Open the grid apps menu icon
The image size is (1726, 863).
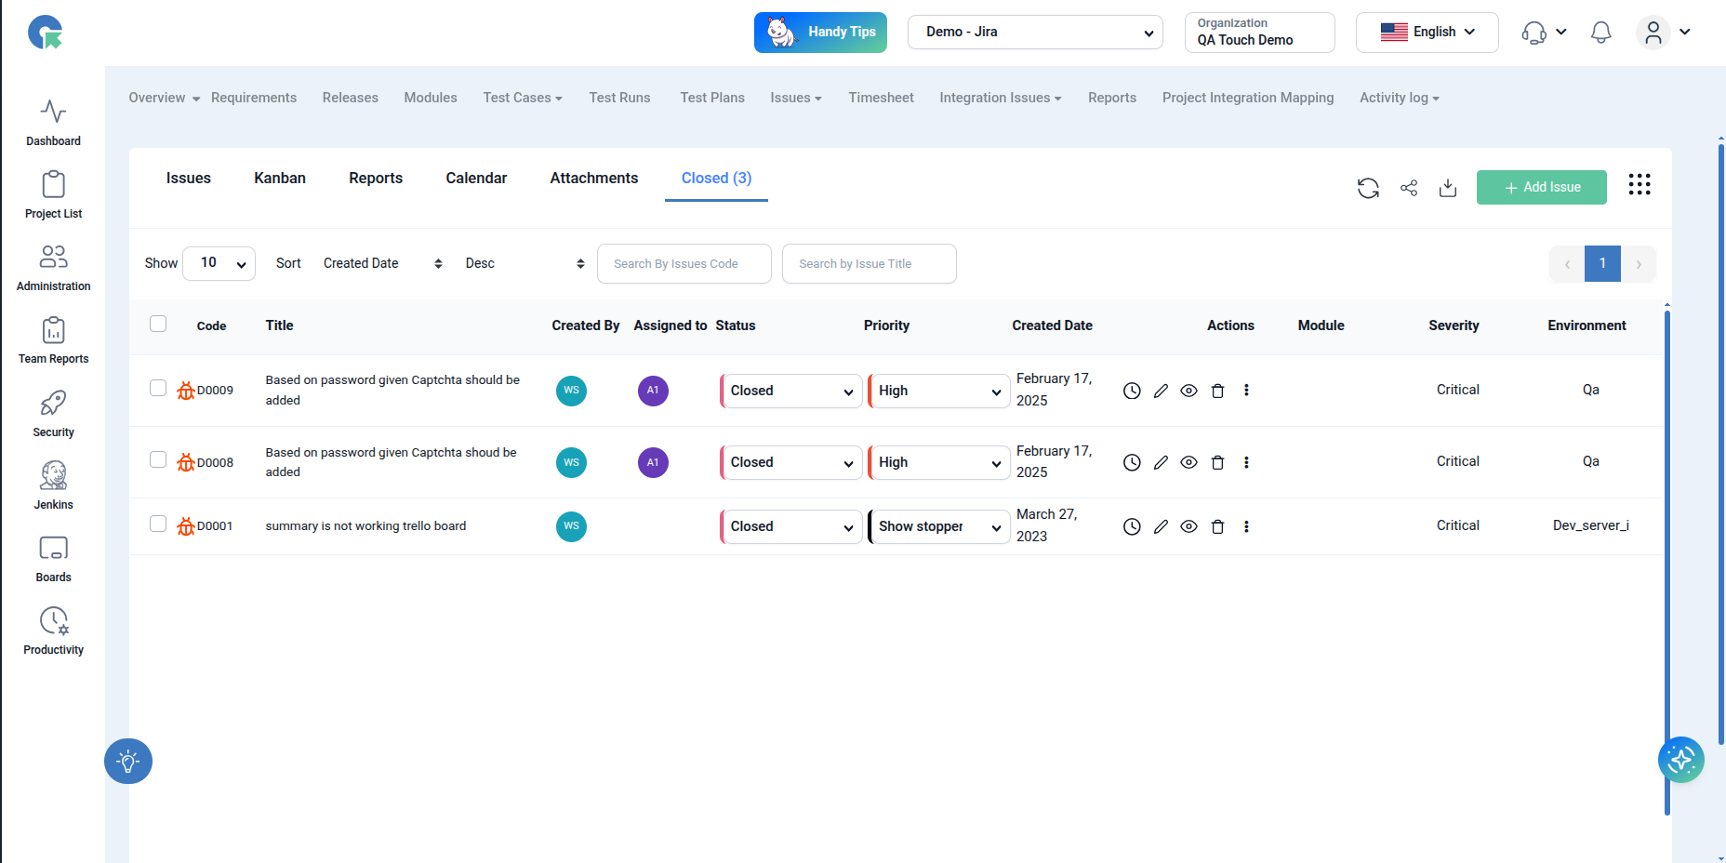[x=1639, y=185]
